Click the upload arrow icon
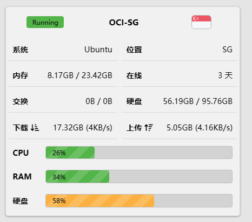 coord(149,128)
